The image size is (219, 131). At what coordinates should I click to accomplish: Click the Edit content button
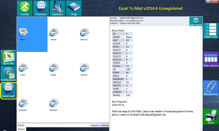coord(196,21)
